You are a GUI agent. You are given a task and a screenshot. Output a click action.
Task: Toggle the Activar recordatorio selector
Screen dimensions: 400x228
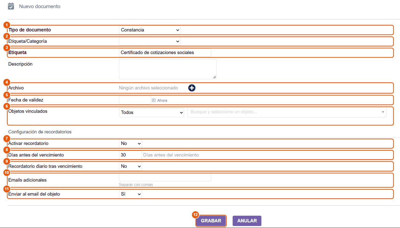(x=130, y=143)
